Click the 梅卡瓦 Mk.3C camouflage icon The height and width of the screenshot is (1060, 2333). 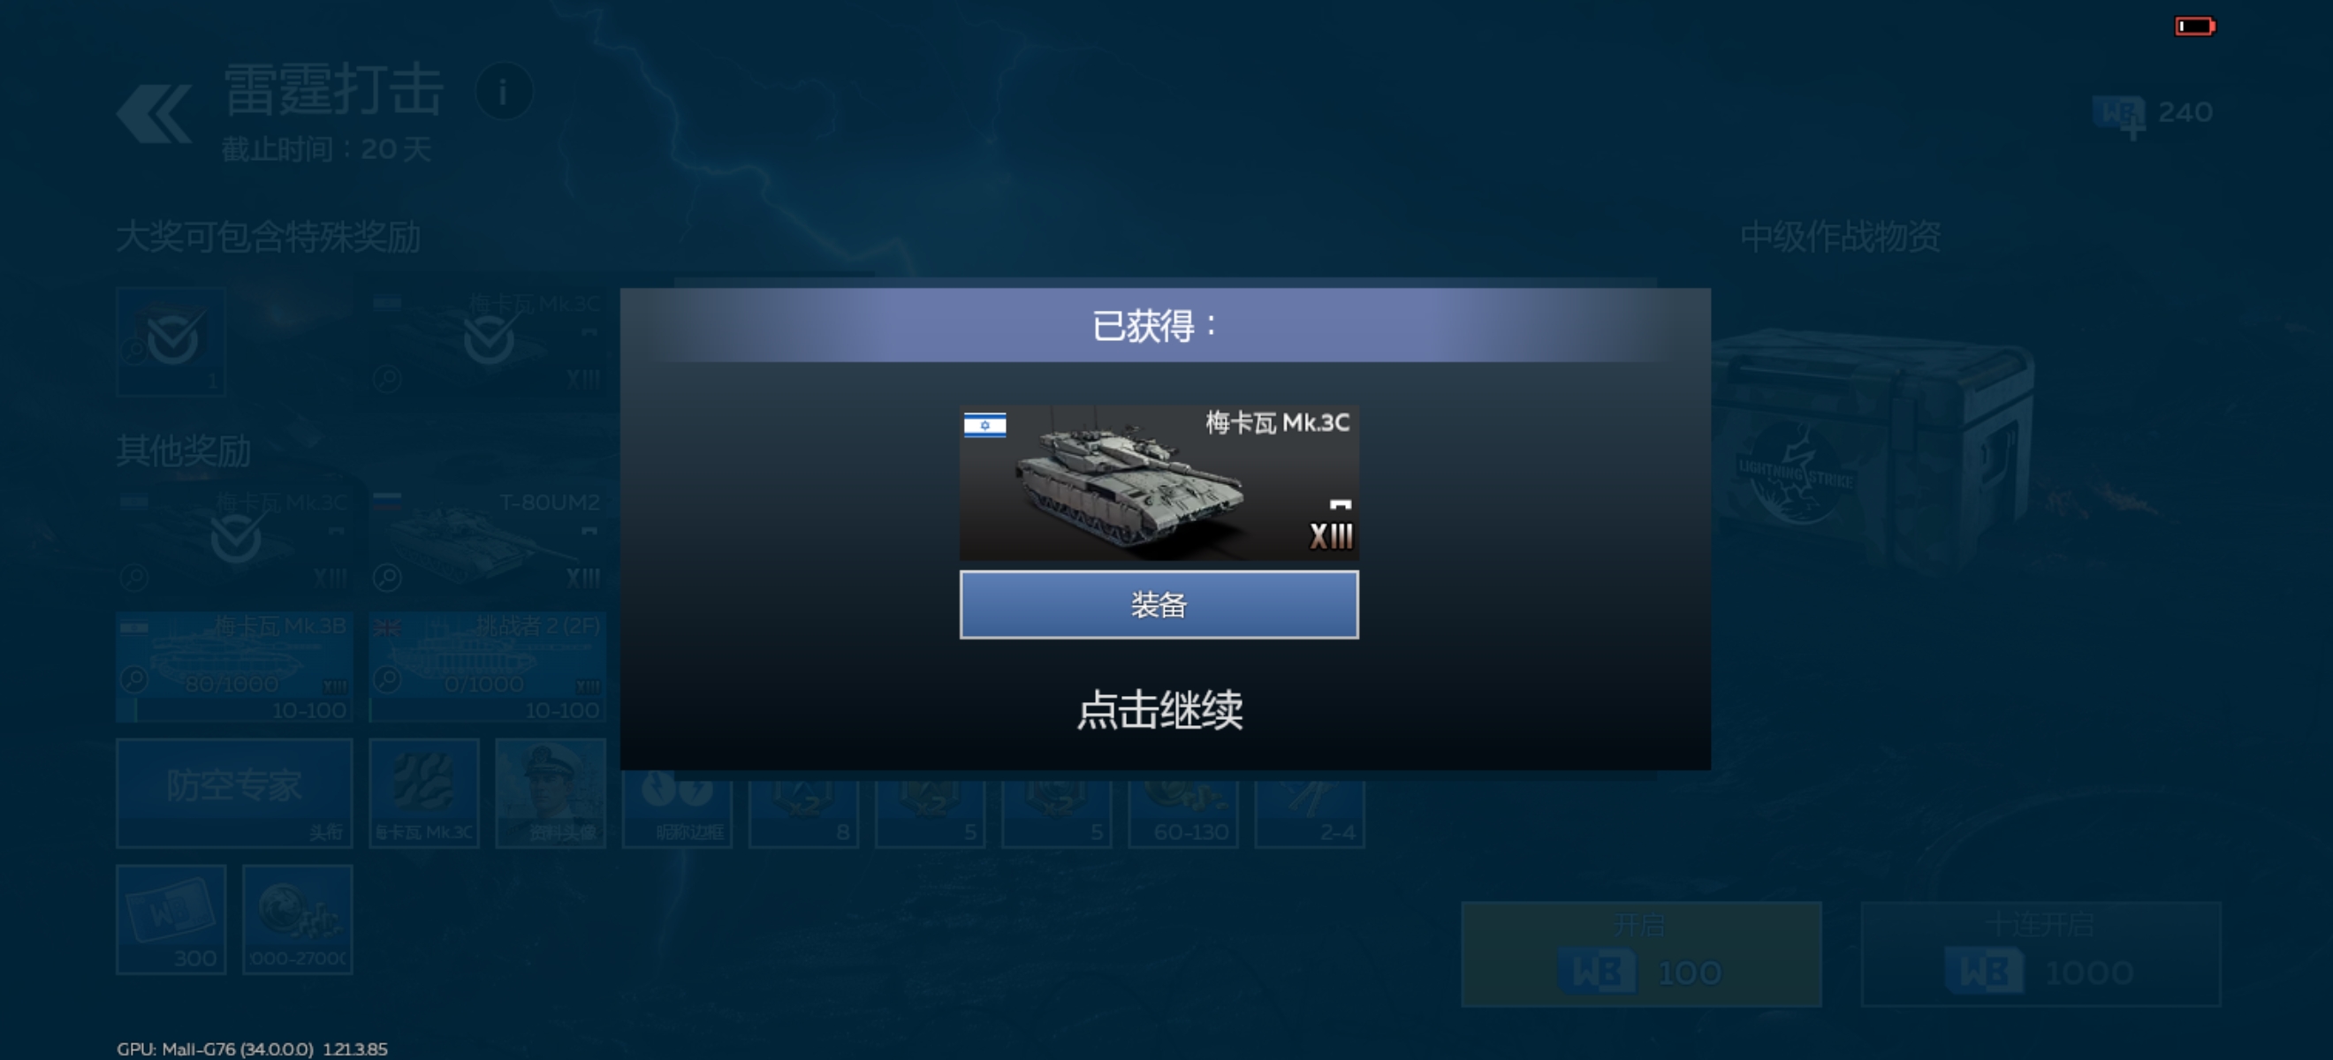424,793
